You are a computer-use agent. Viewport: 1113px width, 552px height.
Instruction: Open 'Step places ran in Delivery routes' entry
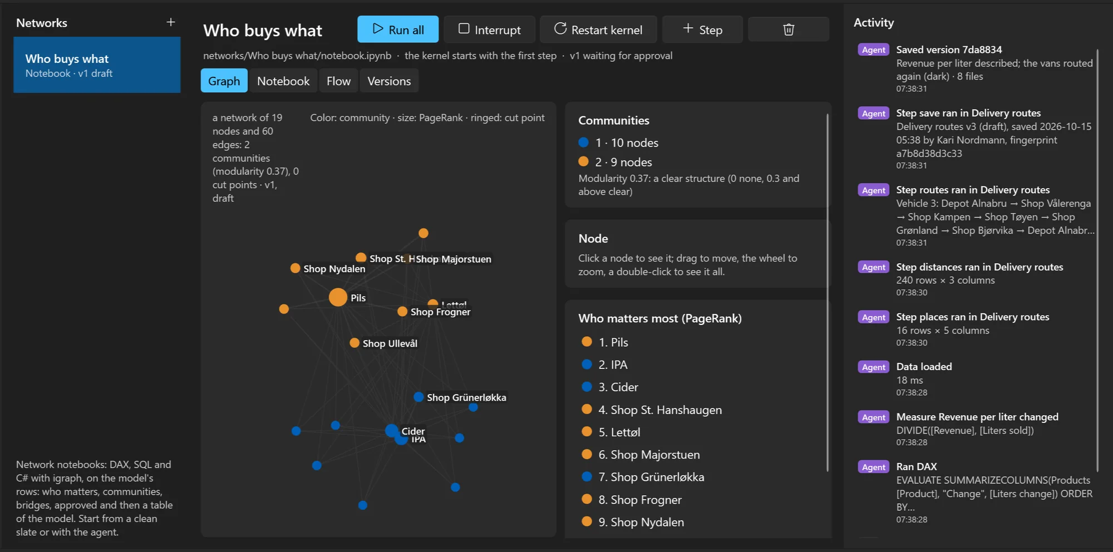tap(977, 329)
